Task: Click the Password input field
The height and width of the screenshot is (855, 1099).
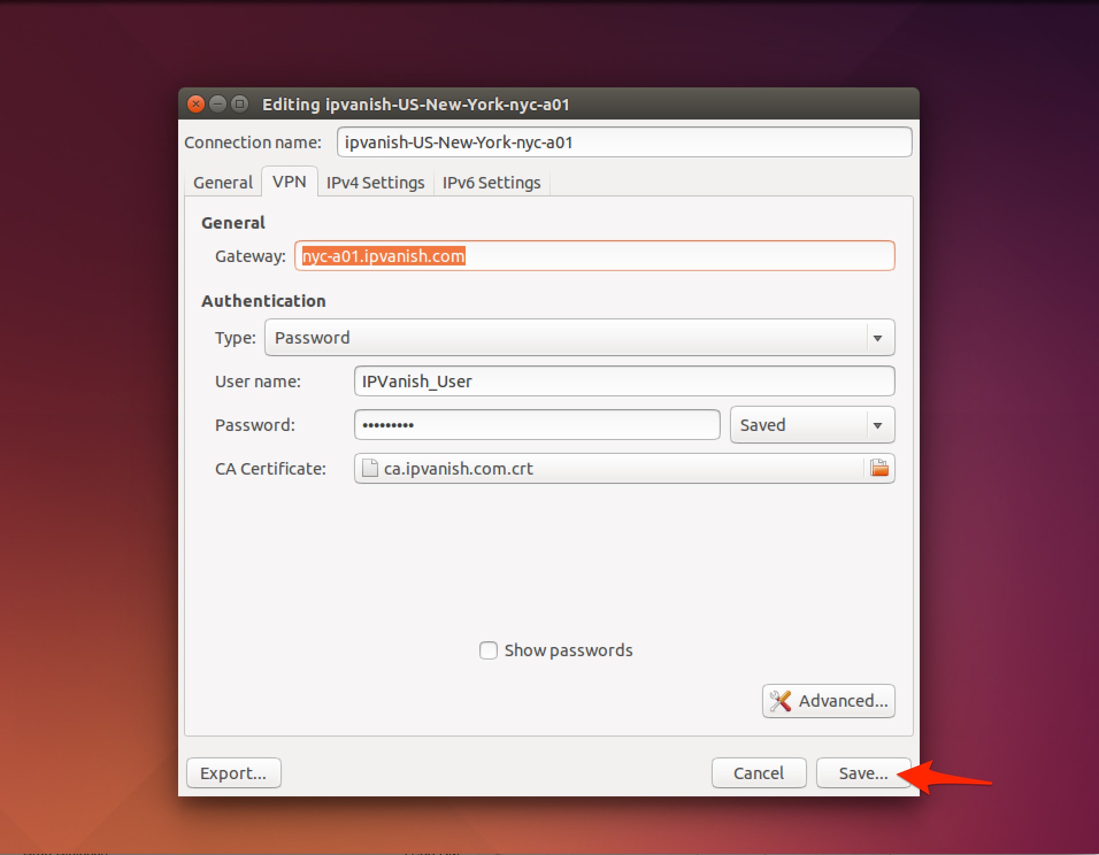Action: 537,425
